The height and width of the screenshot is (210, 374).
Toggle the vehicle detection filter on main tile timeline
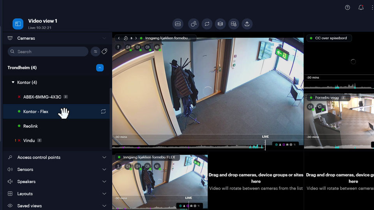pos(287,145)
